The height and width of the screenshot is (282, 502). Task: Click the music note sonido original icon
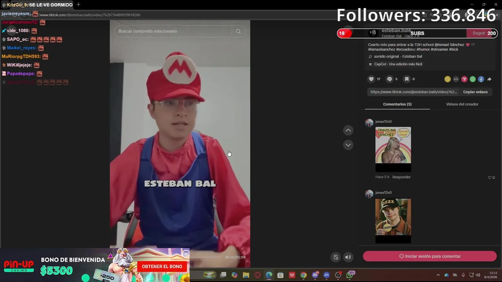[x=370, y=56]
